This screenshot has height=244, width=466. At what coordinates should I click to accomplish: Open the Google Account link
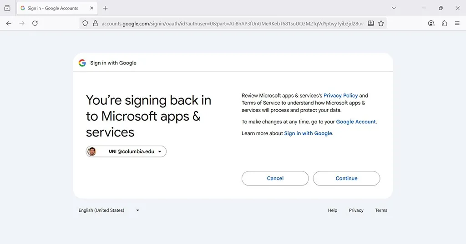pyautogui.click(x=356, y=122)
